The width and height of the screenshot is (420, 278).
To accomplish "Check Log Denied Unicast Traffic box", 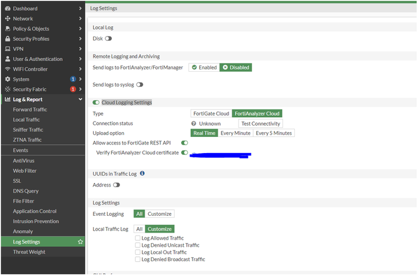I will (138, 245).
